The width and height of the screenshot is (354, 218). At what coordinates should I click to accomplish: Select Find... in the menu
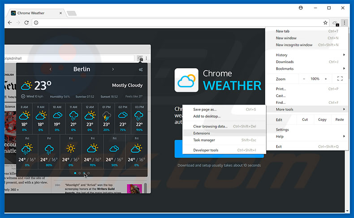307,103
